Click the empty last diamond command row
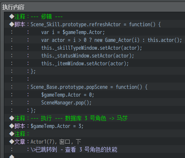 95,156
